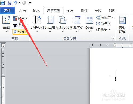
Task: Customize the Quick Access Toolbar
Action: point(30,3)
